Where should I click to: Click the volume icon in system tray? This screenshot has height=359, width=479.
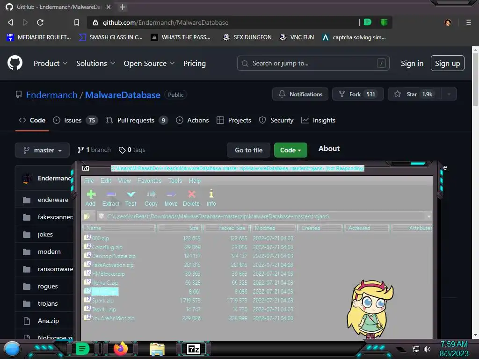[427, 349]
